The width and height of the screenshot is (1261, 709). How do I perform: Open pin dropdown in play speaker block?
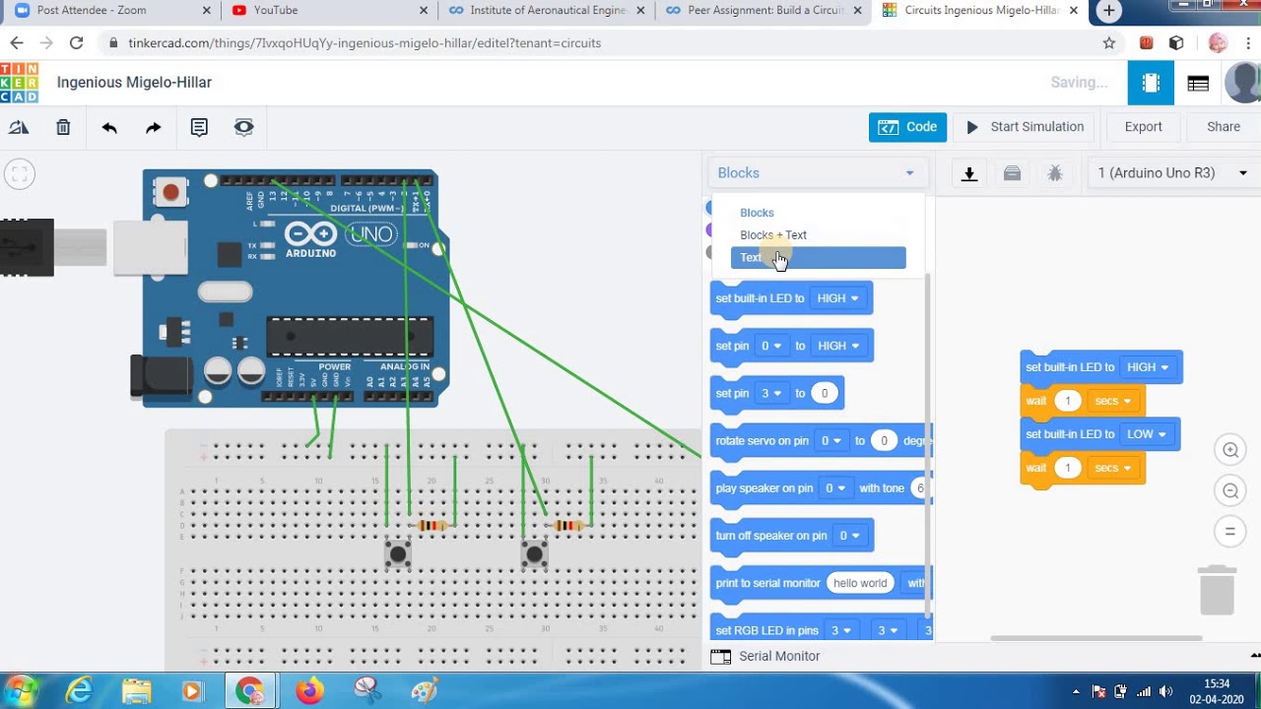tap(835, 487)
